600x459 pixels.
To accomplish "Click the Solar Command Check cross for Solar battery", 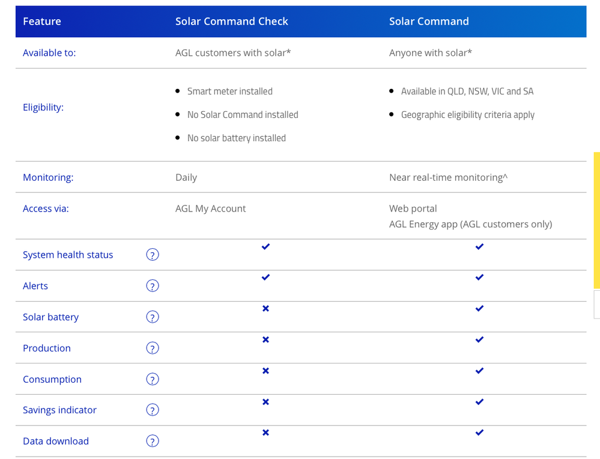I will pyautogui.click(x=265, y=309).
